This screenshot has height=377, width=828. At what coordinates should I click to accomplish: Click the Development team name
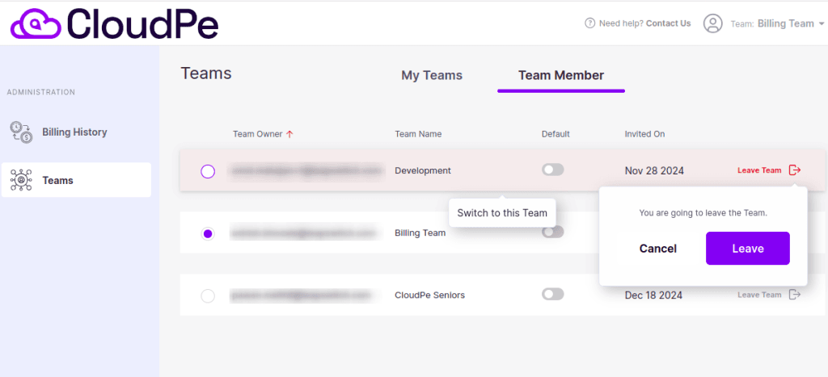423,170
